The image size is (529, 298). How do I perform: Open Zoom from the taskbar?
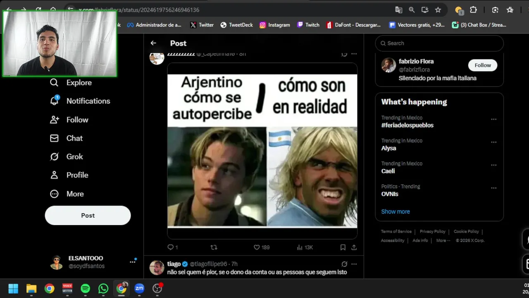(139, 288)
